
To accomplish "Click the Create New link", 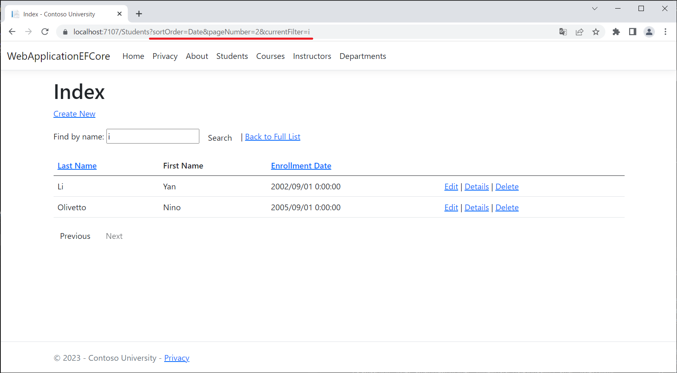I will click(x=74, y=114).
